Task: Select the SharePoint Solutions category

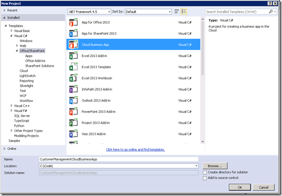Action: (x=39, y=66)
